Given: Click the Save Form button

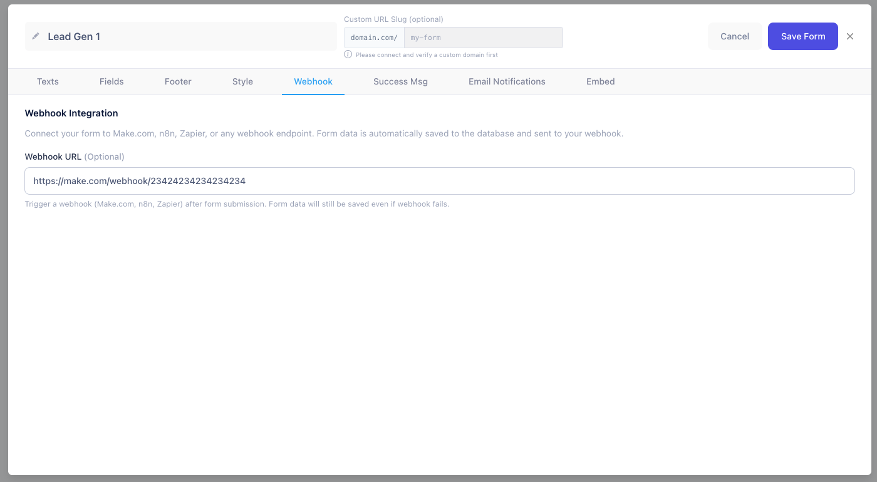Looking at the screenshot, I should point(802,36).
